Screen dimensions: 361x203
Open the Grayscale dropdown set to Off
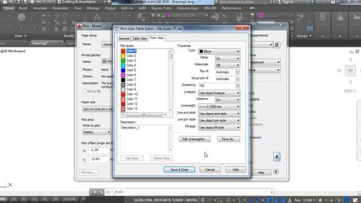(x=227, y=65)
